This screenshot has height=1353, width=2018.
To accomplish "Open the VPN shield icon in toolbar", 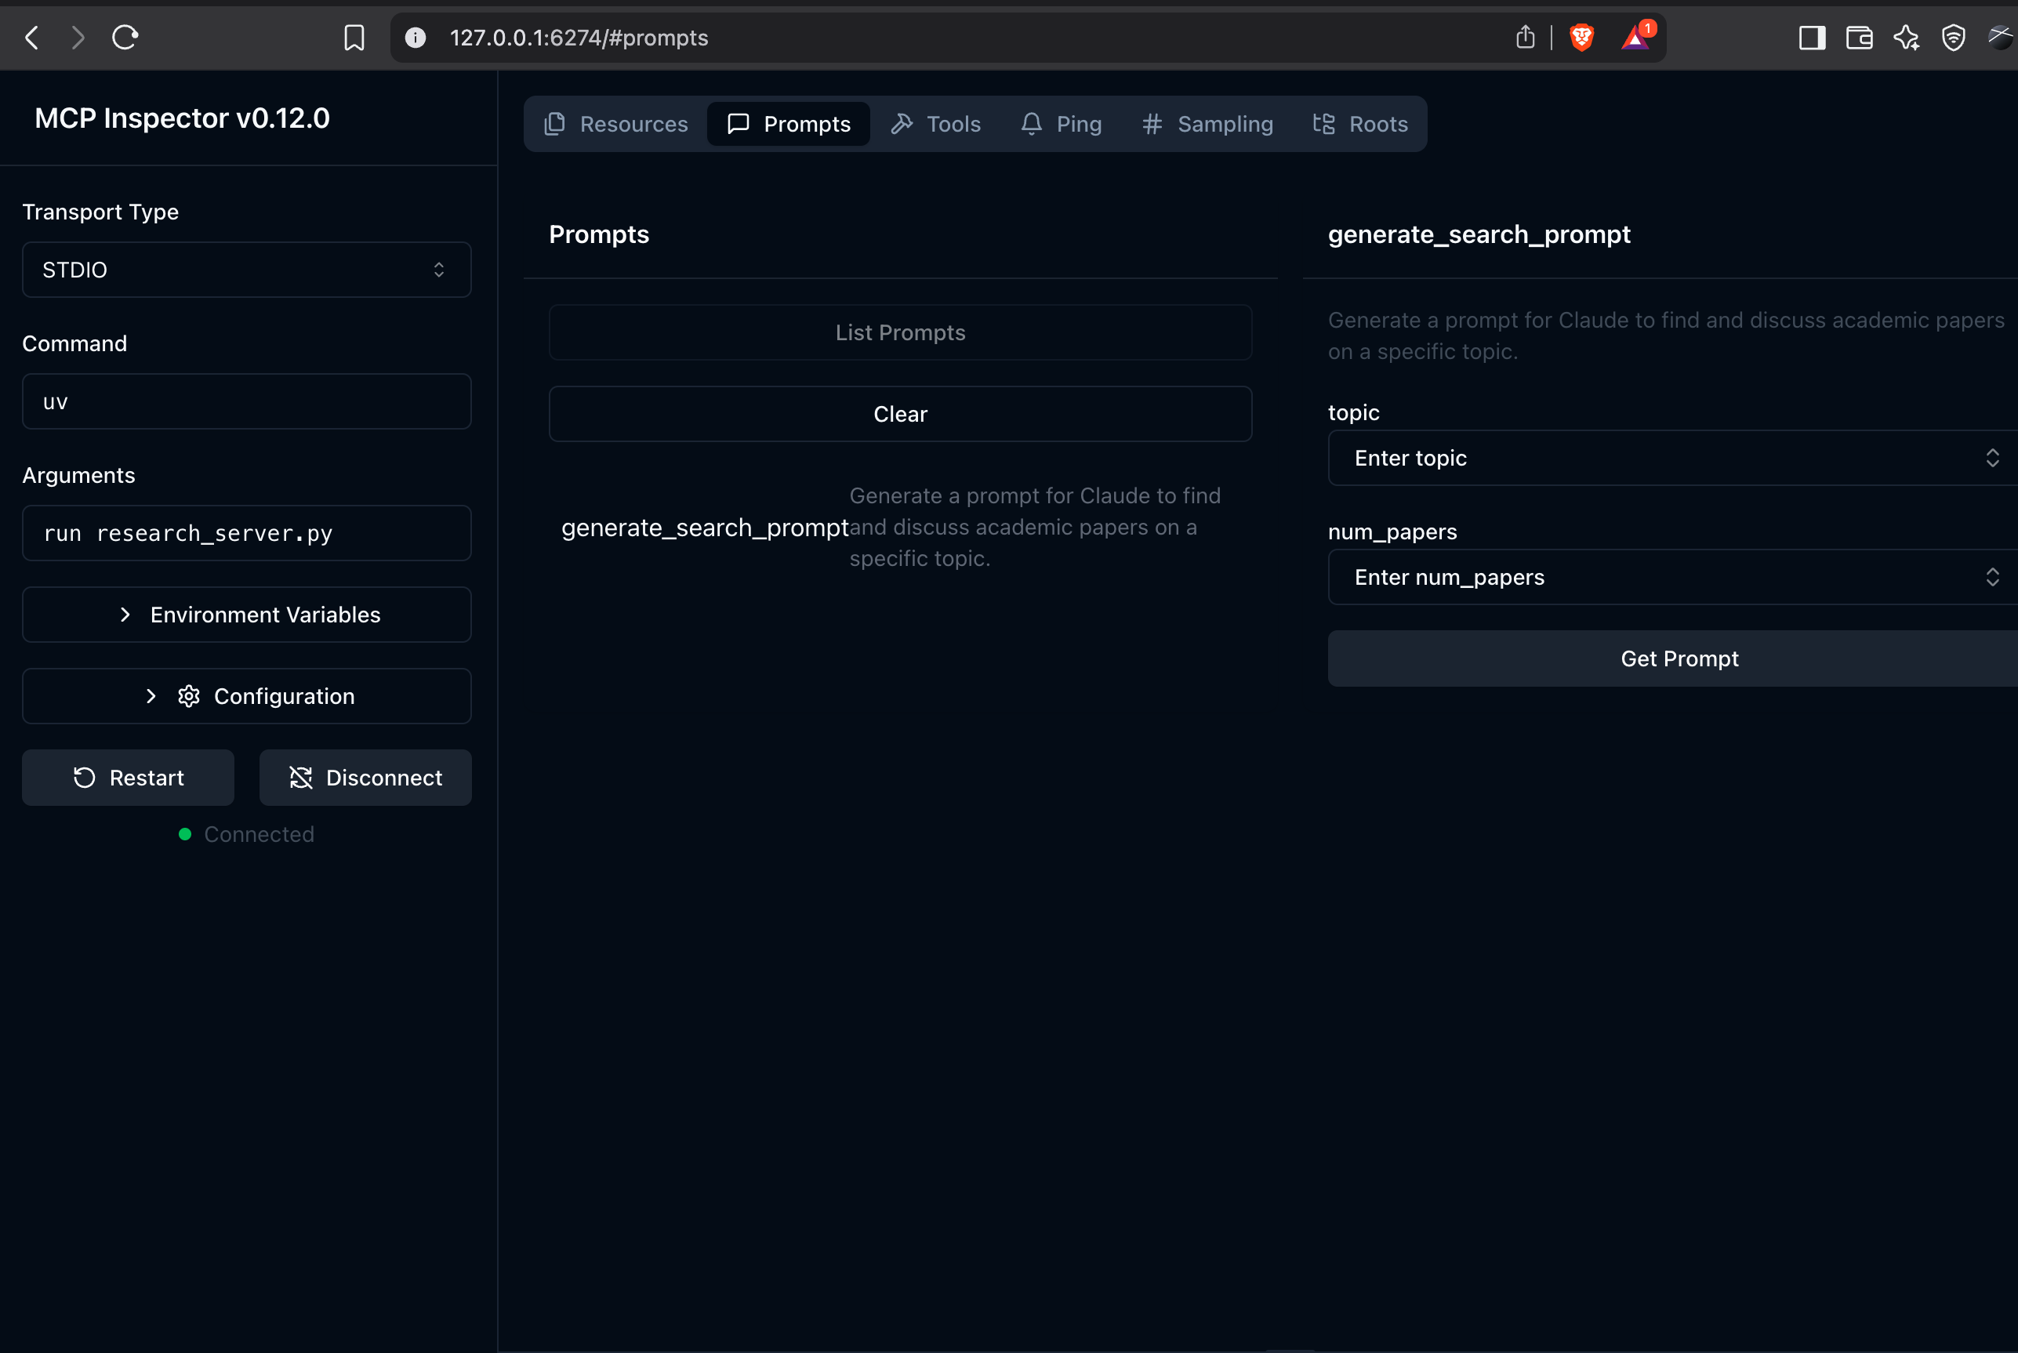I will 1953,37.
